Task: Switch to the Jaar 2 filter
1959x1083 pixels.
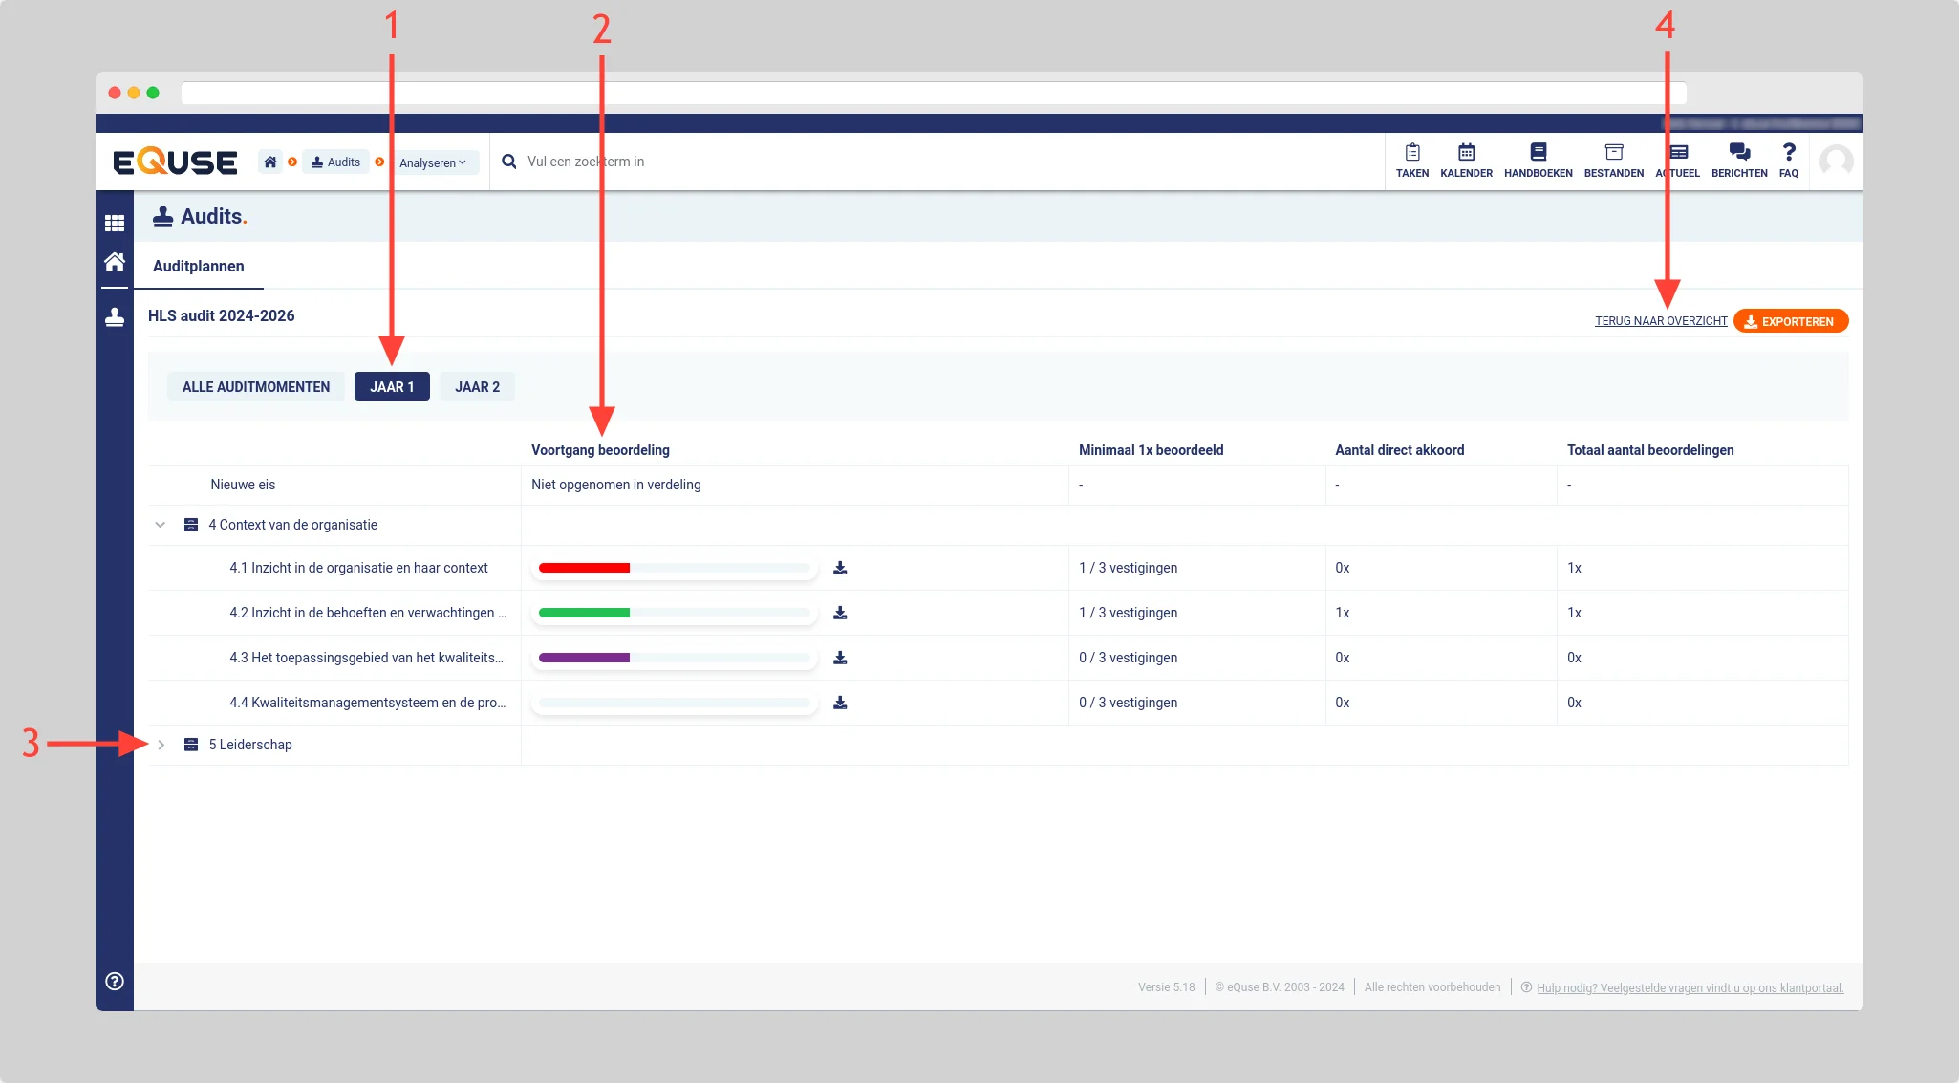Action: (477, 387)
